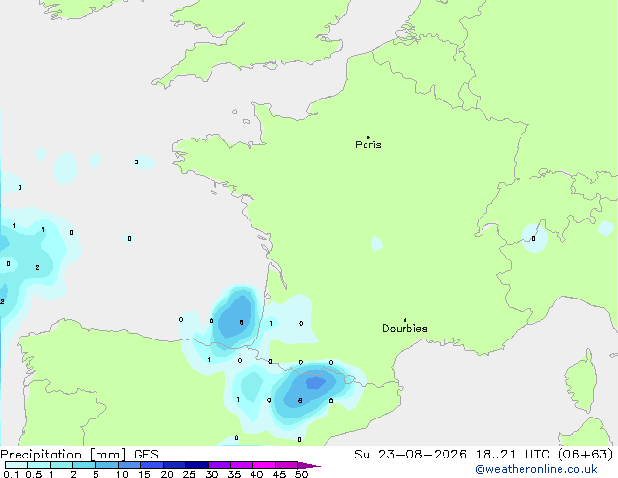The image size is (618, 478).
Task: Click the '25' legend scale value
Action: 189,474
